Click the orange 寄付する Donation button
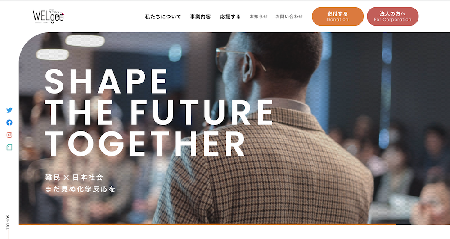450x239 pixels. coord(337,16)
